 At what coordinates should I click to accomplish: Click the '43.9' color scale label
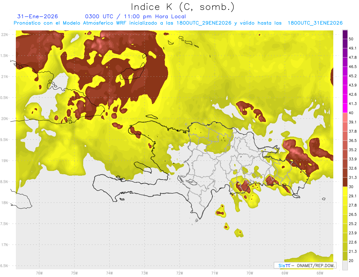coord(353,85)
